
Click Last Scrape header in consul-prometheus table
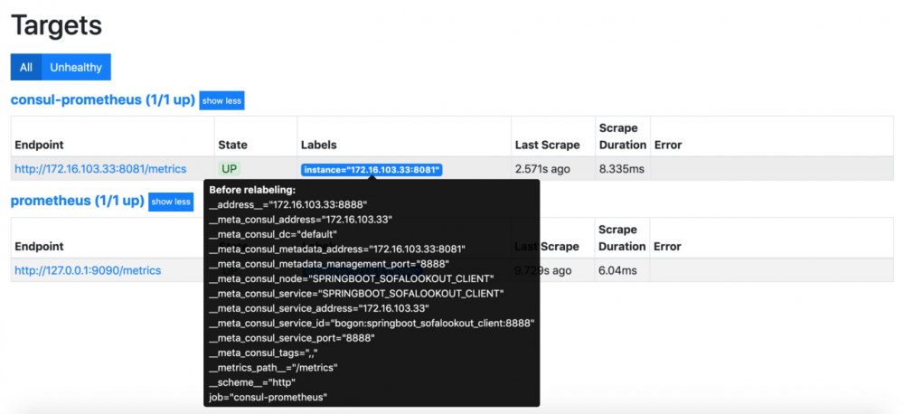click(547, 145)
